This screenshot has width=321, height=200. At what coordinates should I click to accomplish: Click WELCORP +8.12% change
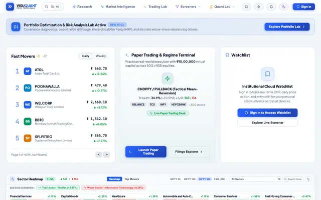[100, 107]
